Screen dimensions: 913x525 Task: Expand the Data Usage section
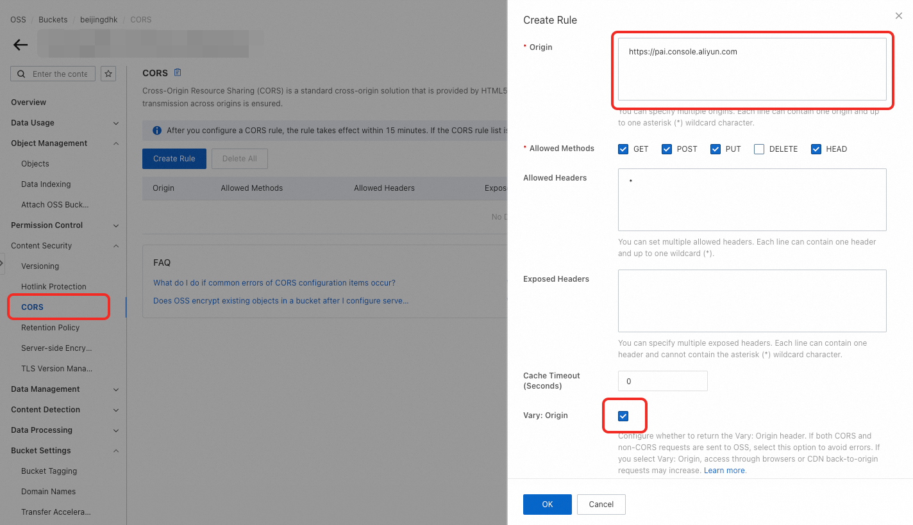pyautogui.click(x=116, y=123)
